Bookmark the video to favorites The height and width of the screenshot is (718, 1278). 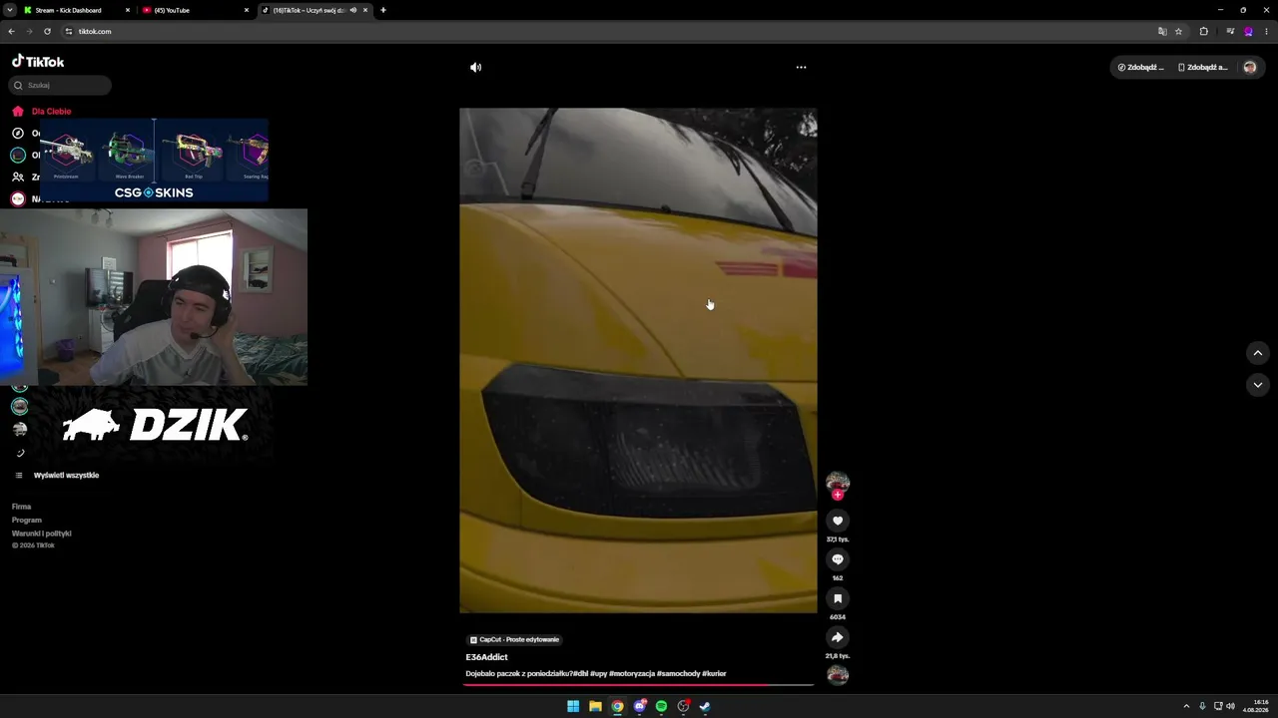[838, 598]
